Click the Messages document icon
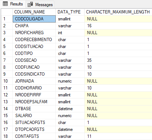This screenshot has width=152, height=140. (x=30, y=4)
